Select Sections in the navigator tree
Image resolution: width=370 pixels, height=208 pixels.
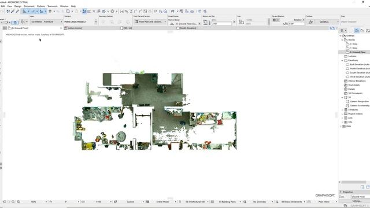tap(352, 57)
